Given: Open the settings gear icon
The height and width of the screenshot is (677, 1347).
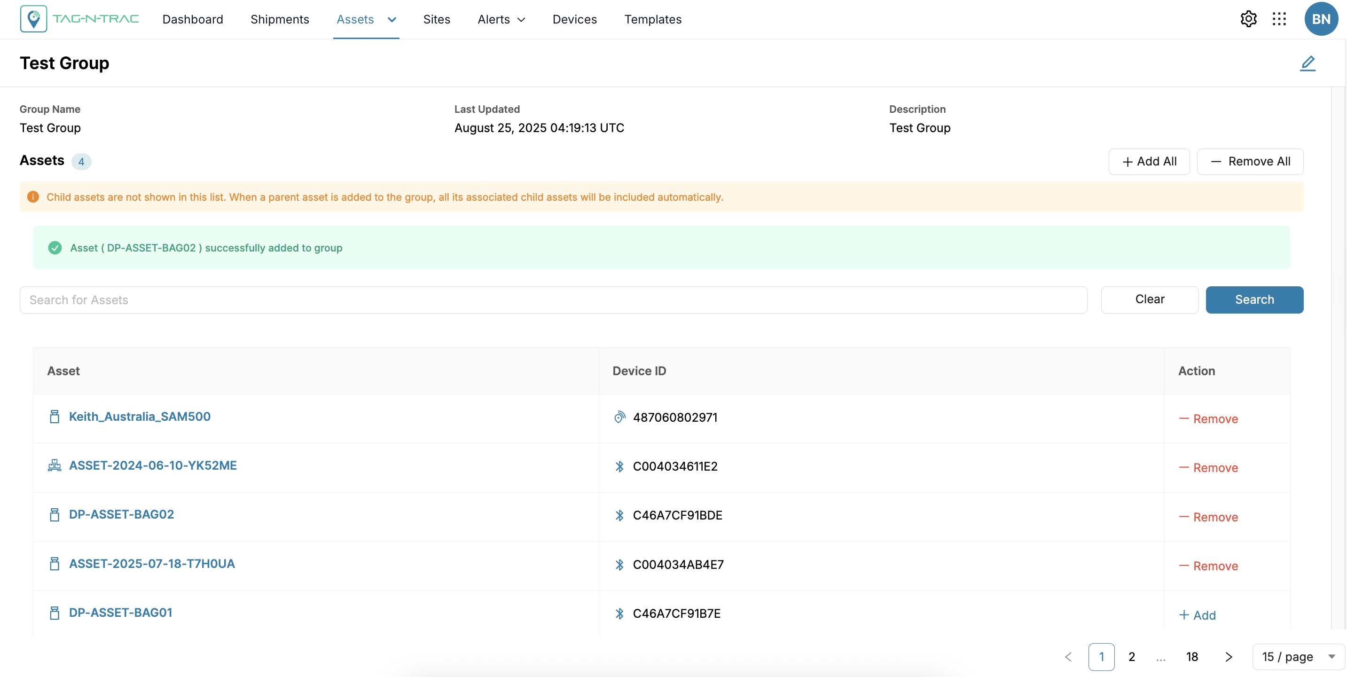Looking at the screenshot, I should click(x=1248, y=19).
